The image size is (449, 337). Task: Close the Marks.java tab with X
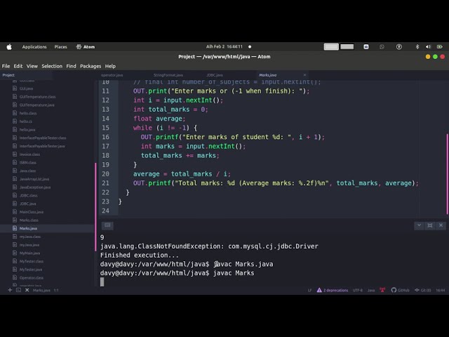click(x=304, y=75)
